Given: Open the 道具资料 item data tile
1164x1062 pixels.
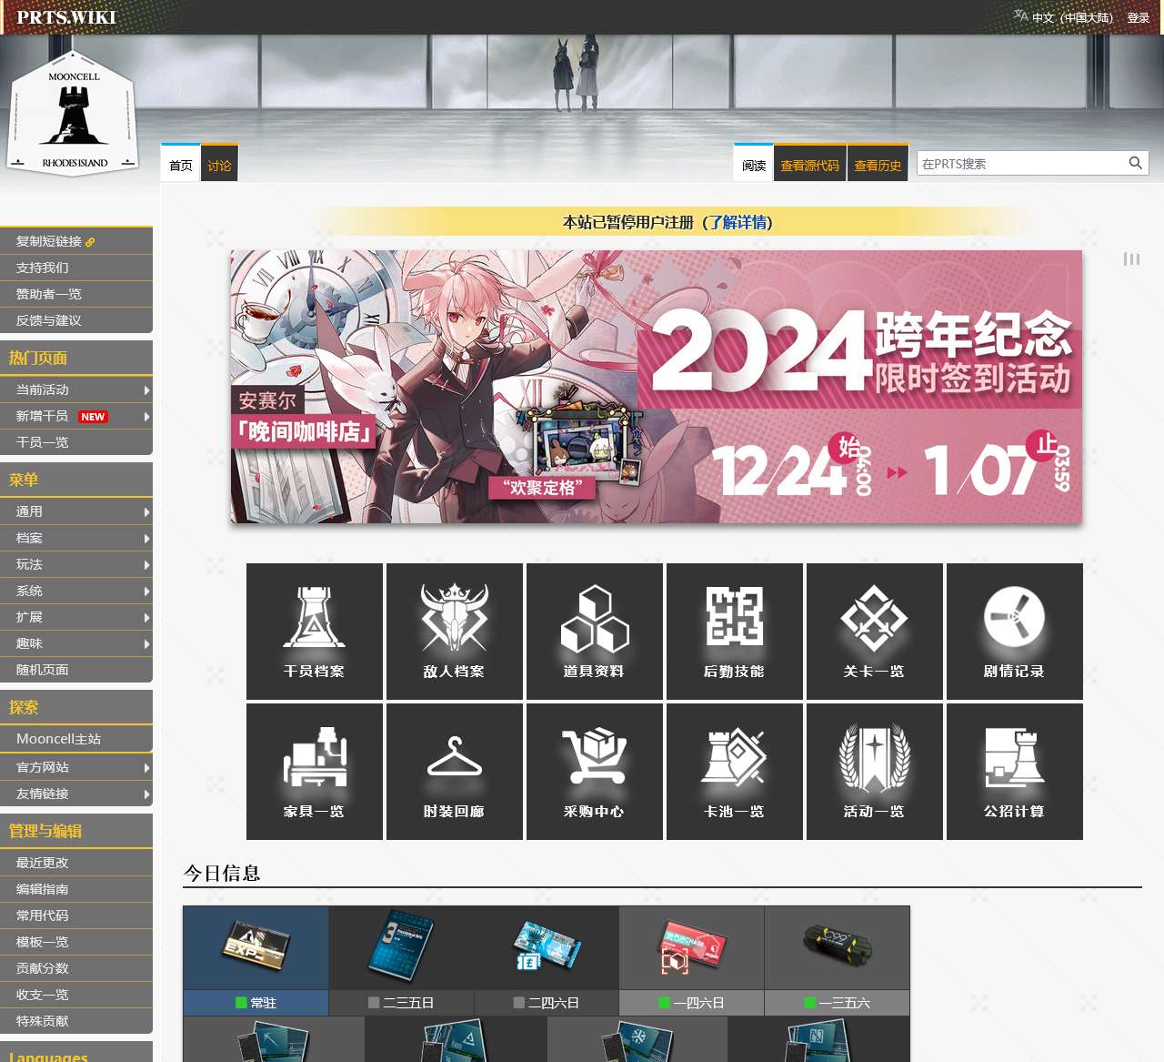Looking at the screenshot, I should point(594,631).
